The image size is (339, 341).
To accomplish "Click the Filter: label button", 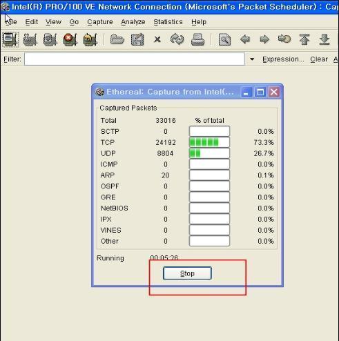I will (x=12, y=59).
